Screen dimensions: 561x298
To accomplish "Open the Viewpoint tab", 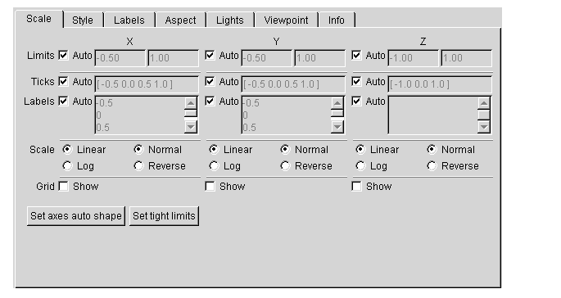I will tap(286, 20).
